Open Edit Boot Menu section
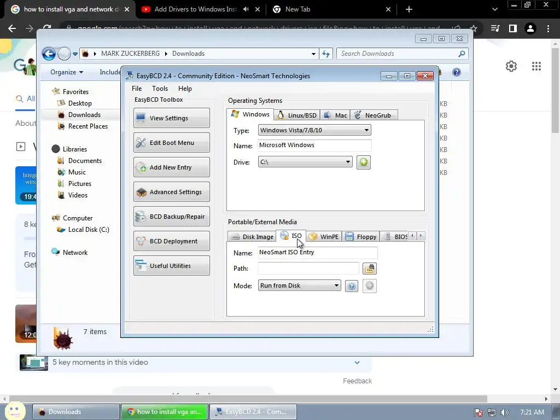The height and width of the screenshot is (420, 560). [x=171, y=143]
